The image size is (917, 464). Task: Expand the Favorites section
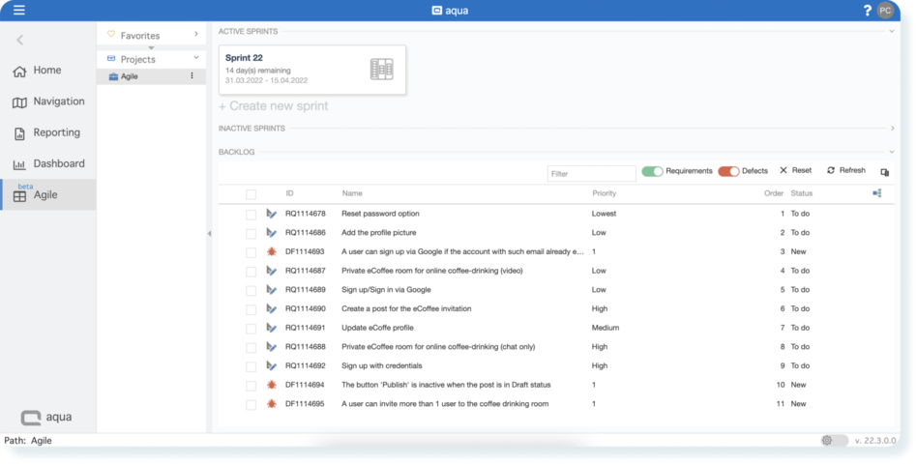(195, 35)
